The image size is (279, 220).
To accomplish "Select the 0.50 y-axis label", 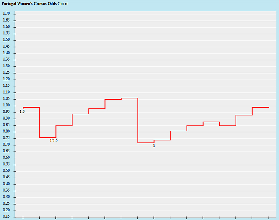I will pyautogui.click(x=6, y=171).
